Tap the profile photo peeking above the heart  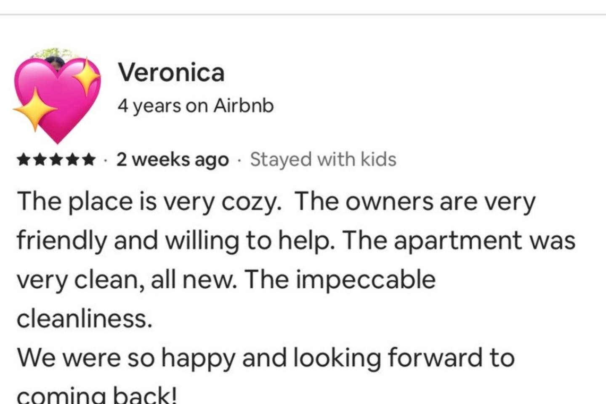click(x=55, y=60)
